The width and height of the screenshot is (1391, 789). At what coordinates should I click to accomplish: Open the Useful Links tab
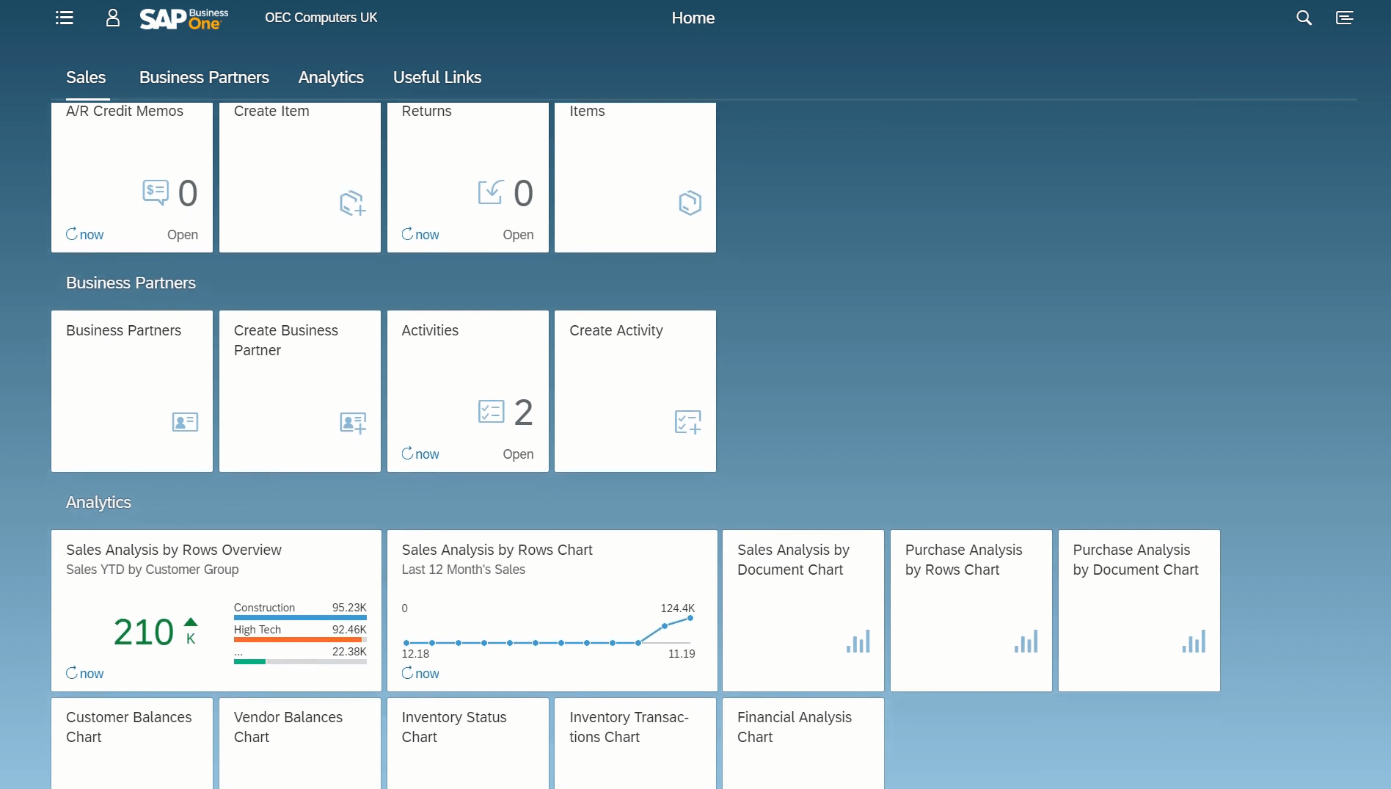pos(437,77)
